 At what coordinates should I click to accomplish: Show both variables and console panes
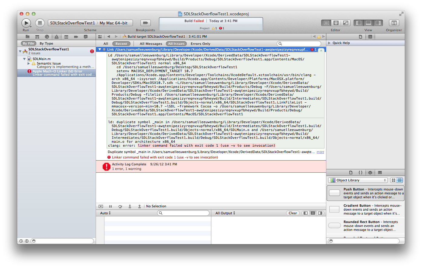313,213
